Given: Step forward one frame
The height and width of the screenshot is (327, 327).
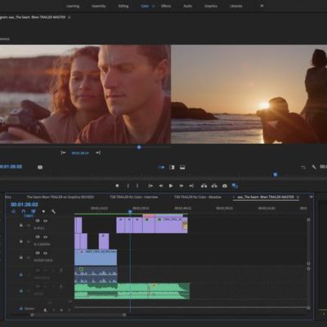Looking at the screenshot, I should pos(181,186).
